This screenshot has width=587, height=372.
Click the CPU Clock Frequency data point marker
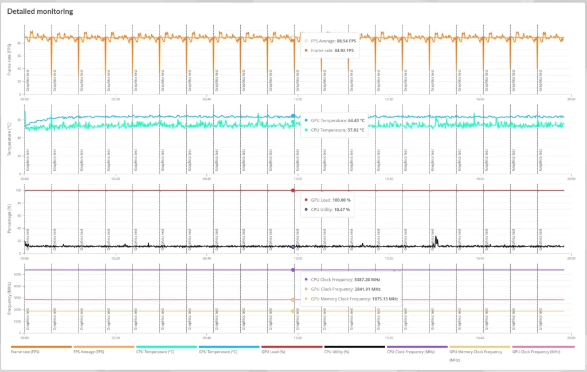[293, 270]
